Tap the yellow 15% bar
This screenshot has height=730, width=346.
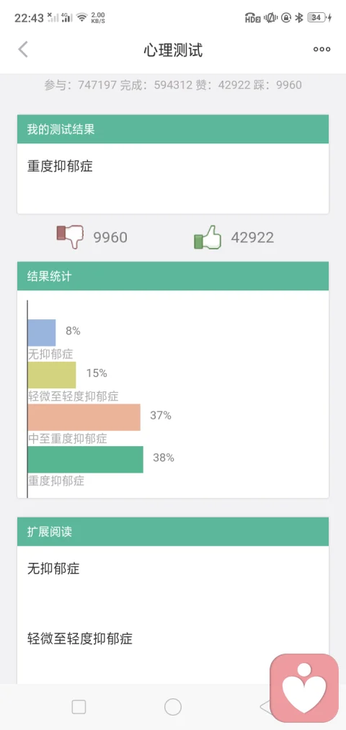click(52, 375)
